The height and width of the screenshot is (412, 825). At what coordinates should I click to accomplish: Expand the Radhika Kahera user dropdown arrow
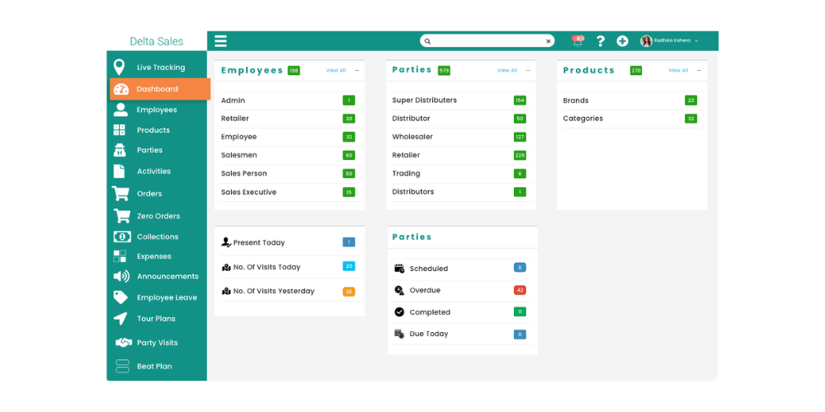pyautogui.click(x=696, y=41)
